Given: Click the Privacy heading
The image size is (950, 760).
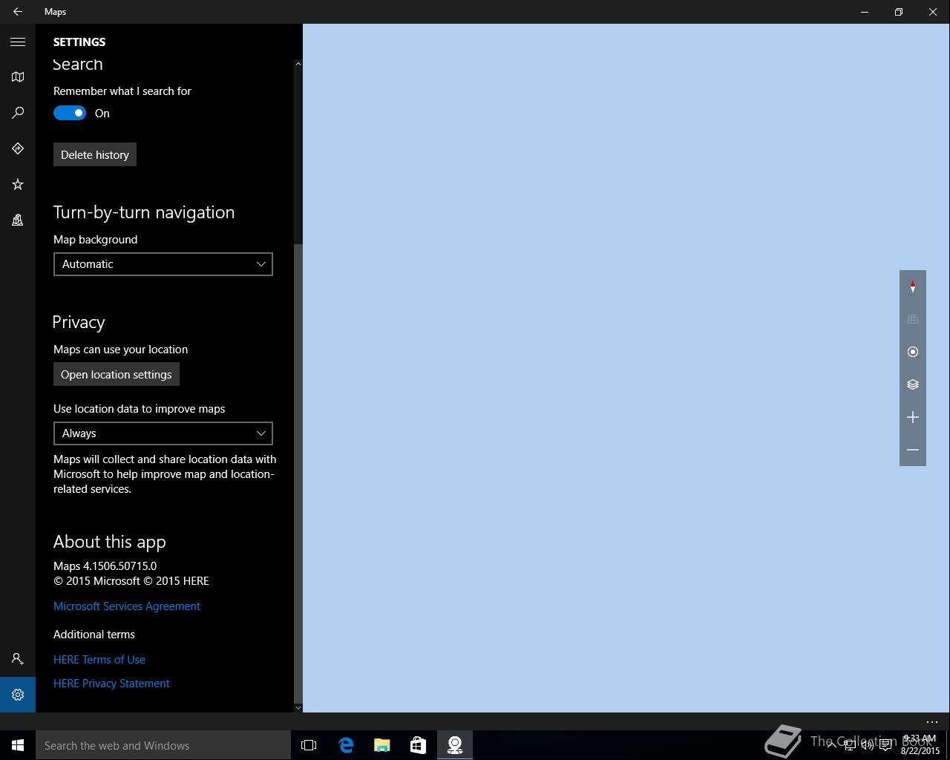Looking at the screenshot, I should 79,322.
